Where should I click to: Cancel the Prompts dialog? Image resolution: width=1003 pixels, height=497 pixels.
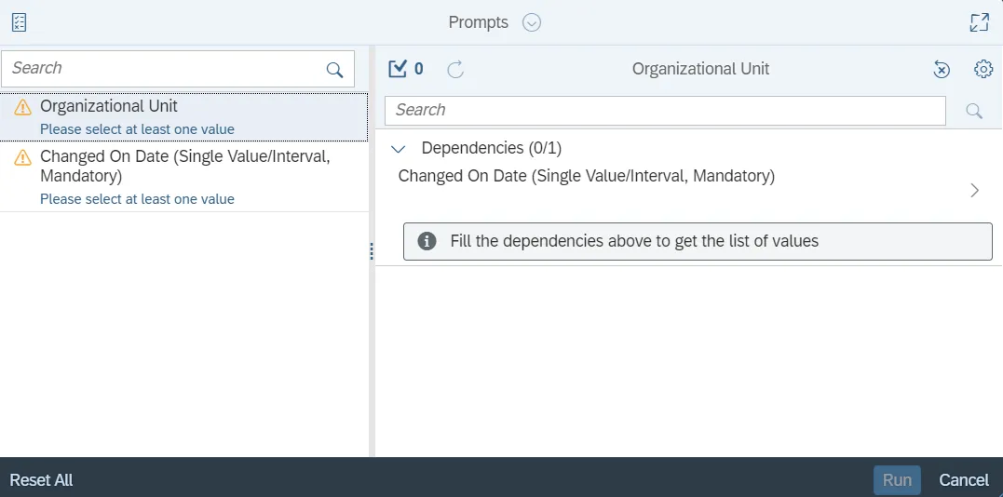point(963,479)
